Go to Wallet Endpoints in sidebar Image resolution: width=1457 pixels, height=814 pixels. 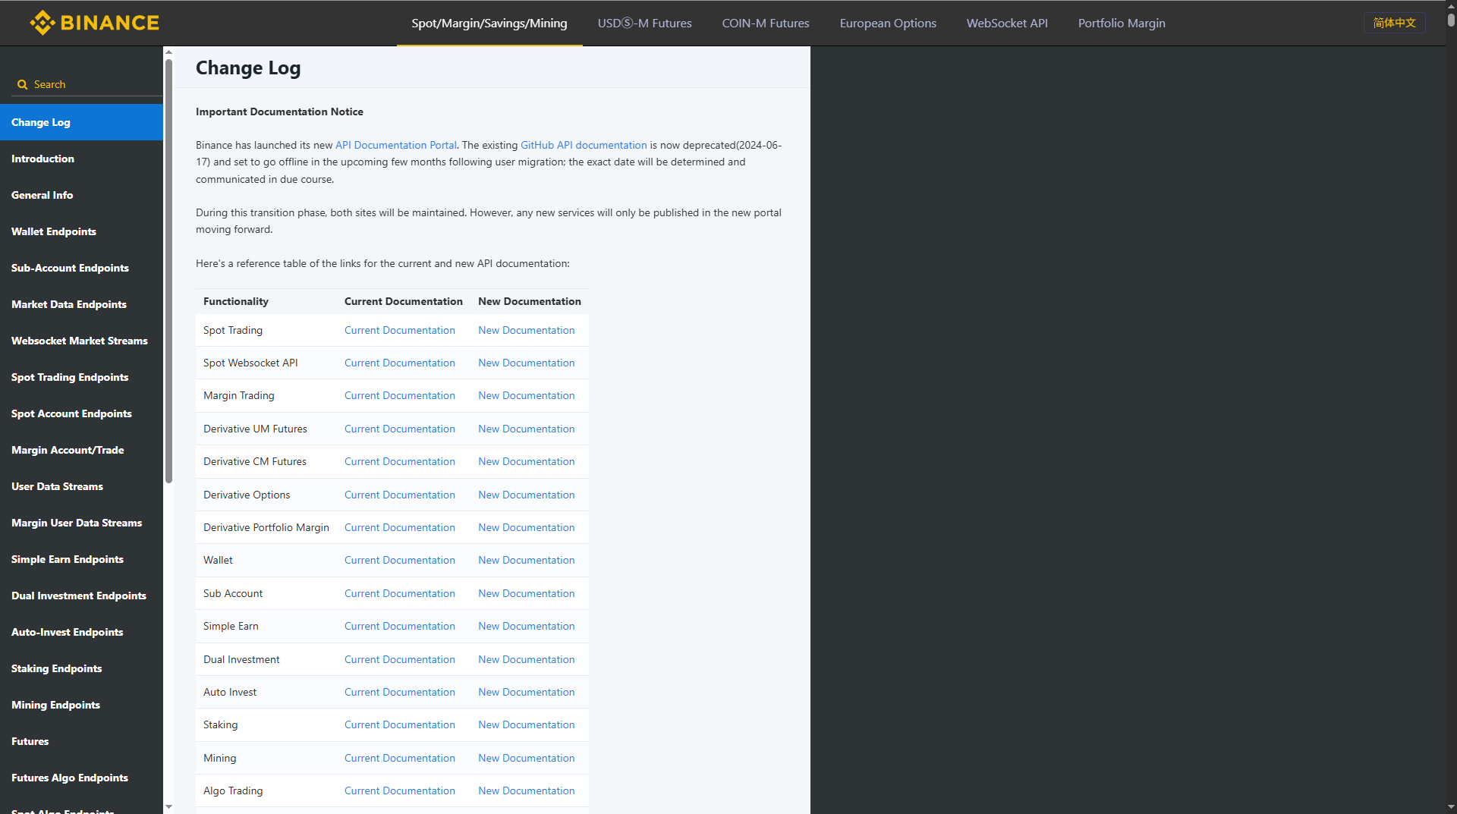[54, 232]
